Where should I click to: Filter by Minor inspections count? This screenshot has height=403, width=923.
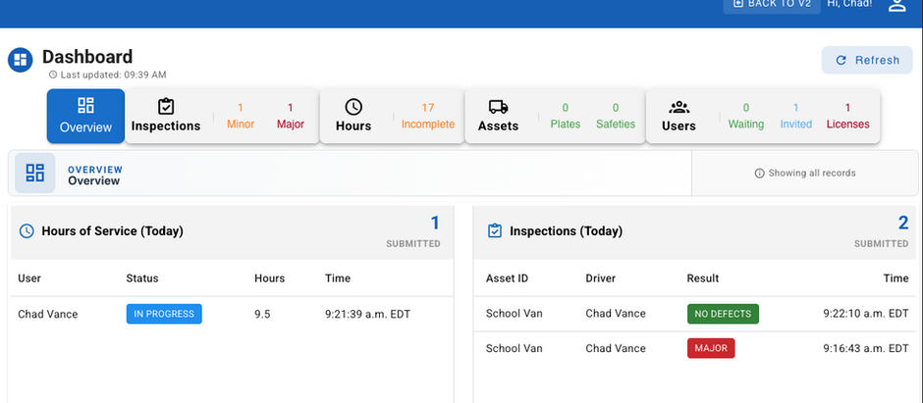tap(241, 116)
